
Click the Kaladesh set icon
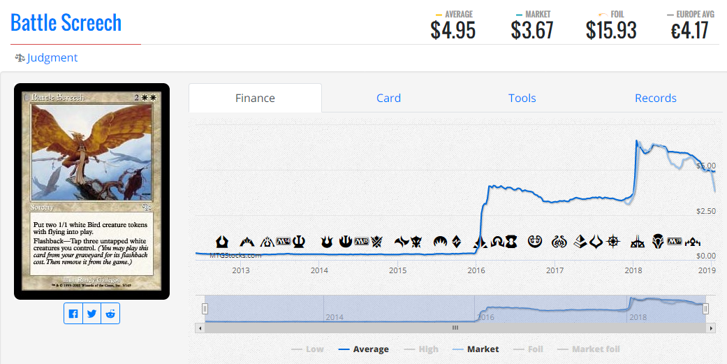pyautogui.click(x=535, y=242)
